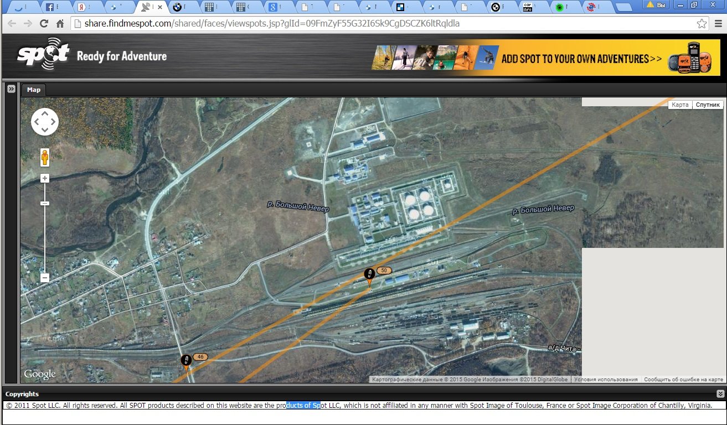Pan the map right with the arrow control
727x425 pixels.
point(53,122)
